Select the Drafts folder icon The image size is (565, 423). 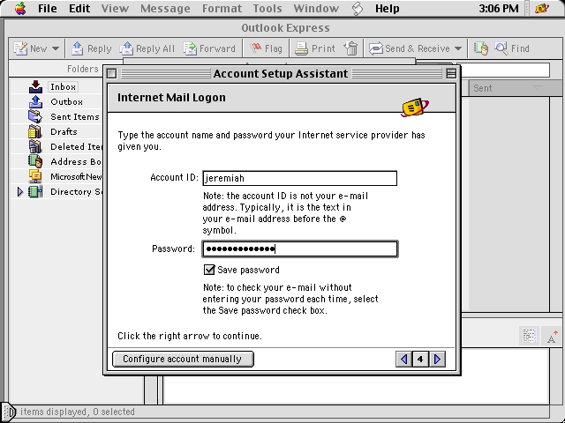coord(35,131)
